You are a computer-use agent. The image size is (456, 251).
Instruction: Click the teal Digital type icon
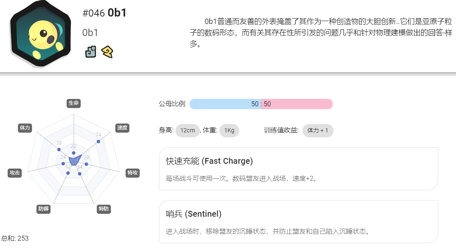click(91, 52)
